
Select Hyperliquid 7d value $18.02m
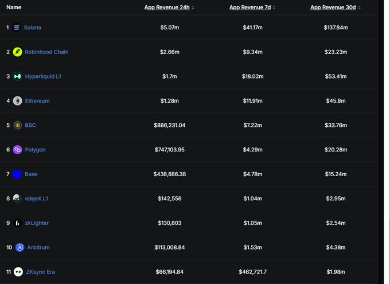click(x=253, y=76)
